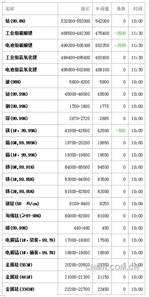Viewport: 149px width, 297px height.
Task: Click the 名称 column header
Action: [x=10, y=9]
